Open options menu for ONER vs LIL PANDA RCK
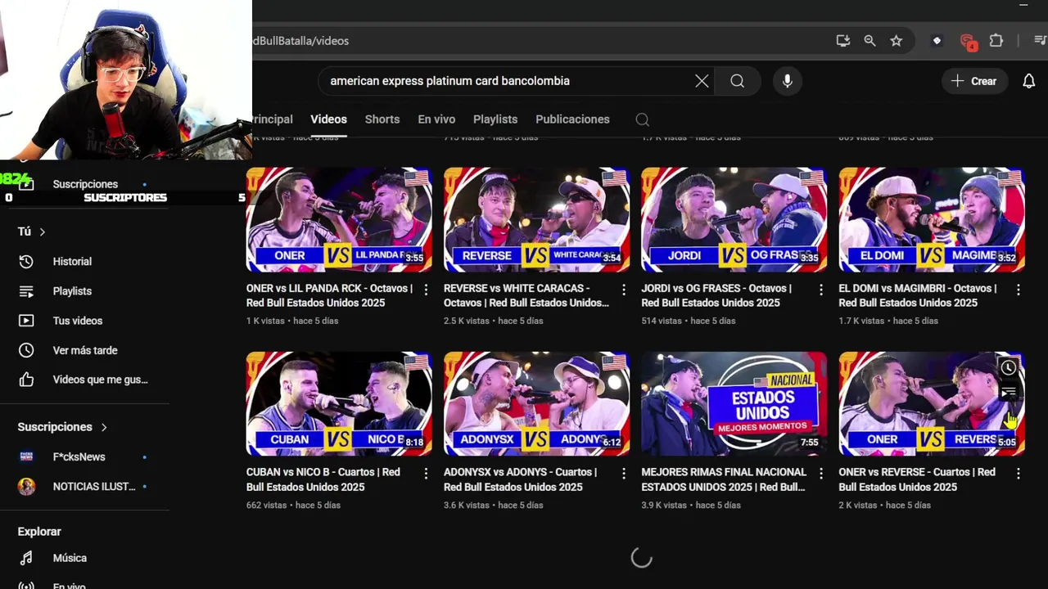1048x589 pixels. pyautogui.click(x=426, y=290)
